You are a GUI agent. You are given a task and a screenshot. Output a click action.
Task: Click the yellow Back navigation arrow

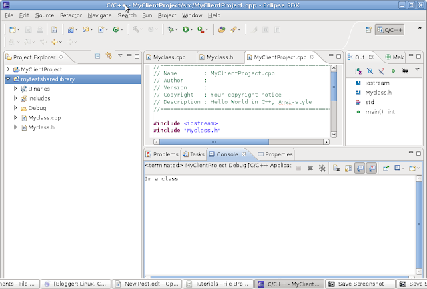point(55,42)
